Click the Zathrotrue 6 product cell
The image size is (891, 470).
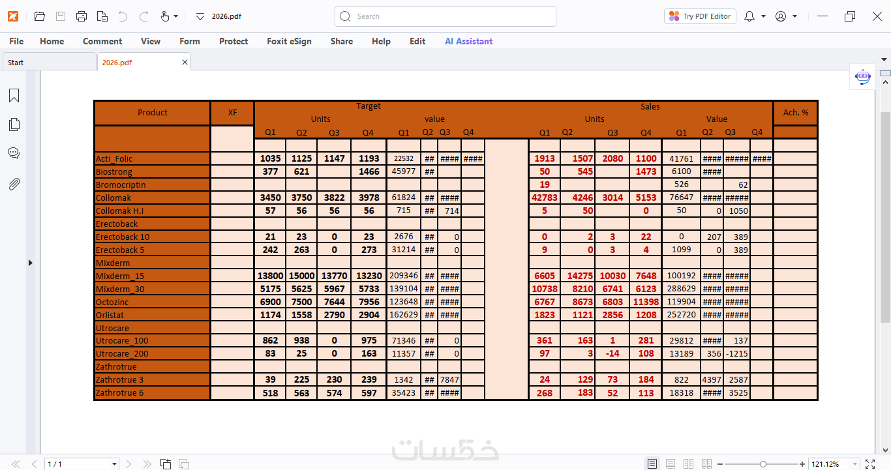pyautogui.click(x=152, y=392)
